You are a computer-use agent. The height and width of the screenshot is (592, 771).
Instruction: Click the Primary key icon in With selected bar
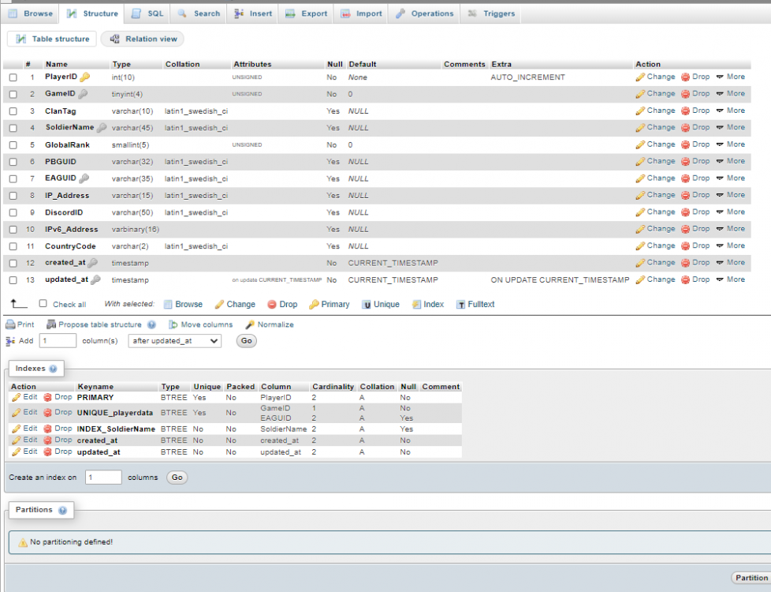coord(314,305)
